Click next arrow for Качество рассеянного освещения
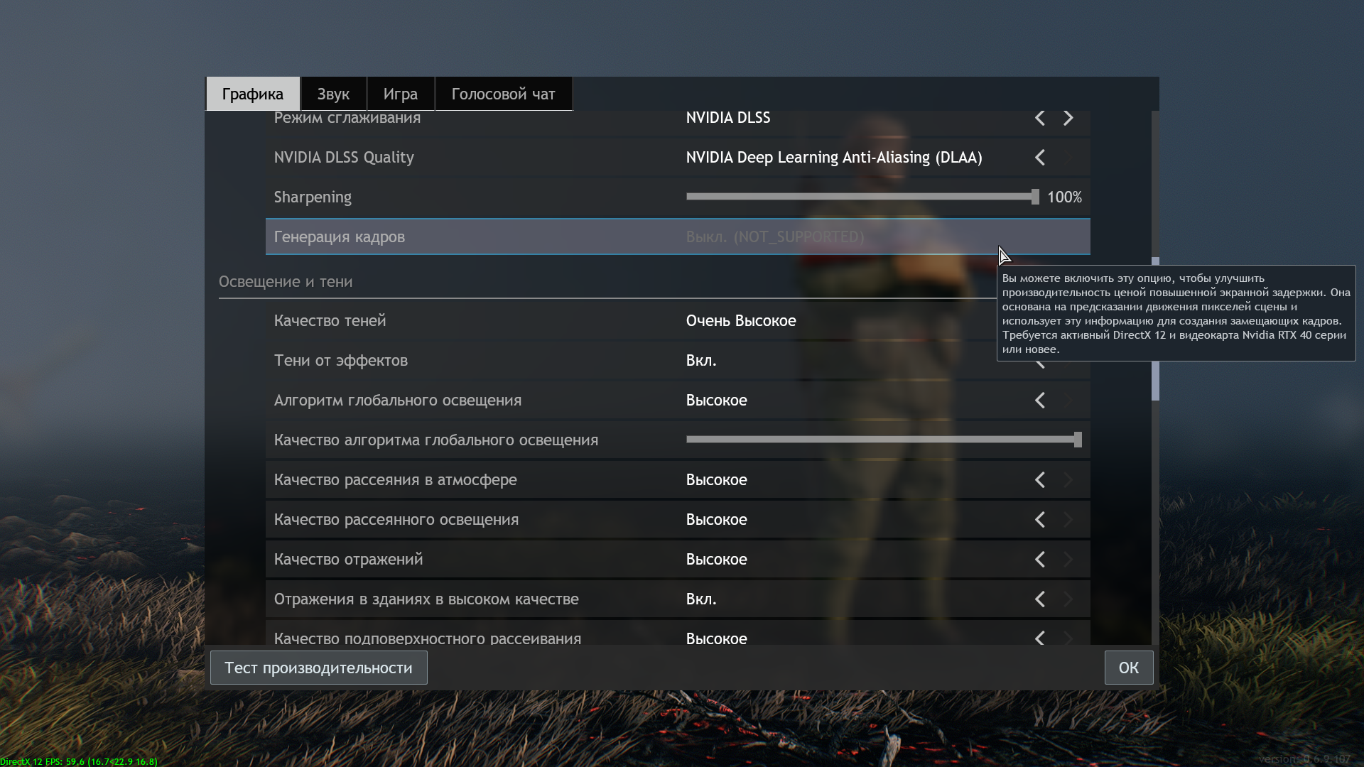 point(1068,520)
